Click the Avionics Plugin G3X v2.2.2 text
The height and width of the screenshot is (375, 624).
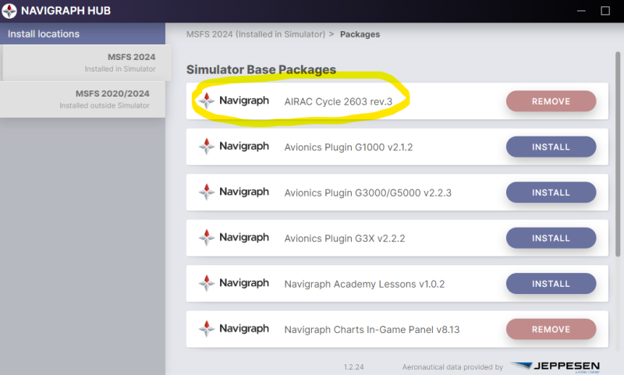[345, 239]
